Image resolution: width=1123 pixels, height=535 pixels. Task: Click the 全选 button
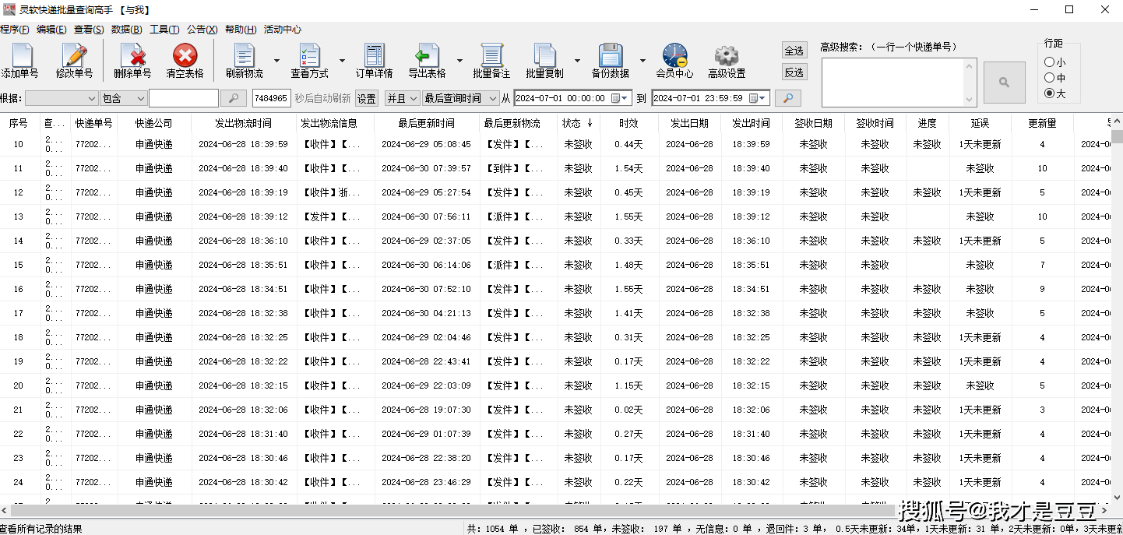click(x=794, y=51)
